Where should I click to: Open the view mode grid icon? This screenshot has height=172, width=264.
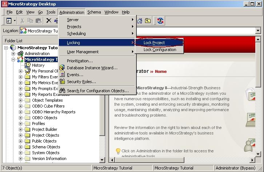(x=9, y=21)
